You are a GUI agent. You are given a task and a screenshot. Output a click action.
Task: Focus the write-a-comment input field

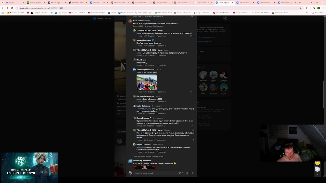[155, 173]
